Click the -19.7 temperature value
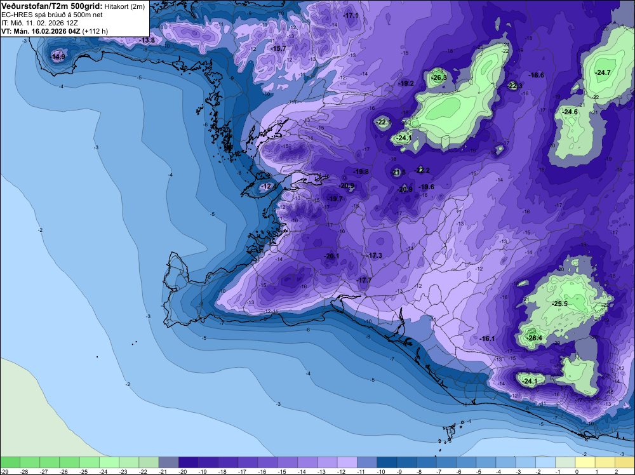This screenshot has width=635, height=475. click(x=335, y=199)
